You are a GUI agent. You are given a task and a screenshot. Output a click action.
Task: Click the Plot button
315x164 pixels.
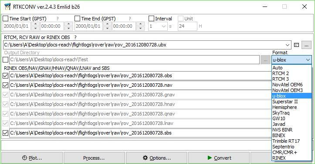coord(32,158)
